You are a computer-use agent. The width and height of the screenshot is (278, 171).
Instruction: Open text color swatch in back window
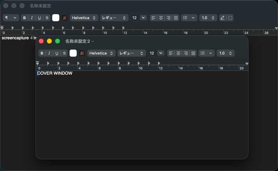coord(56,18)
